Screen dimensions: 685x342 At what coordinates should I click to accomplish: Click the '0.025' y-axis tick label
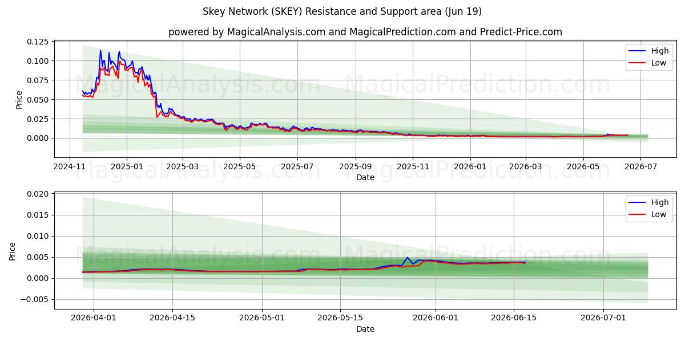pos(38,119)
